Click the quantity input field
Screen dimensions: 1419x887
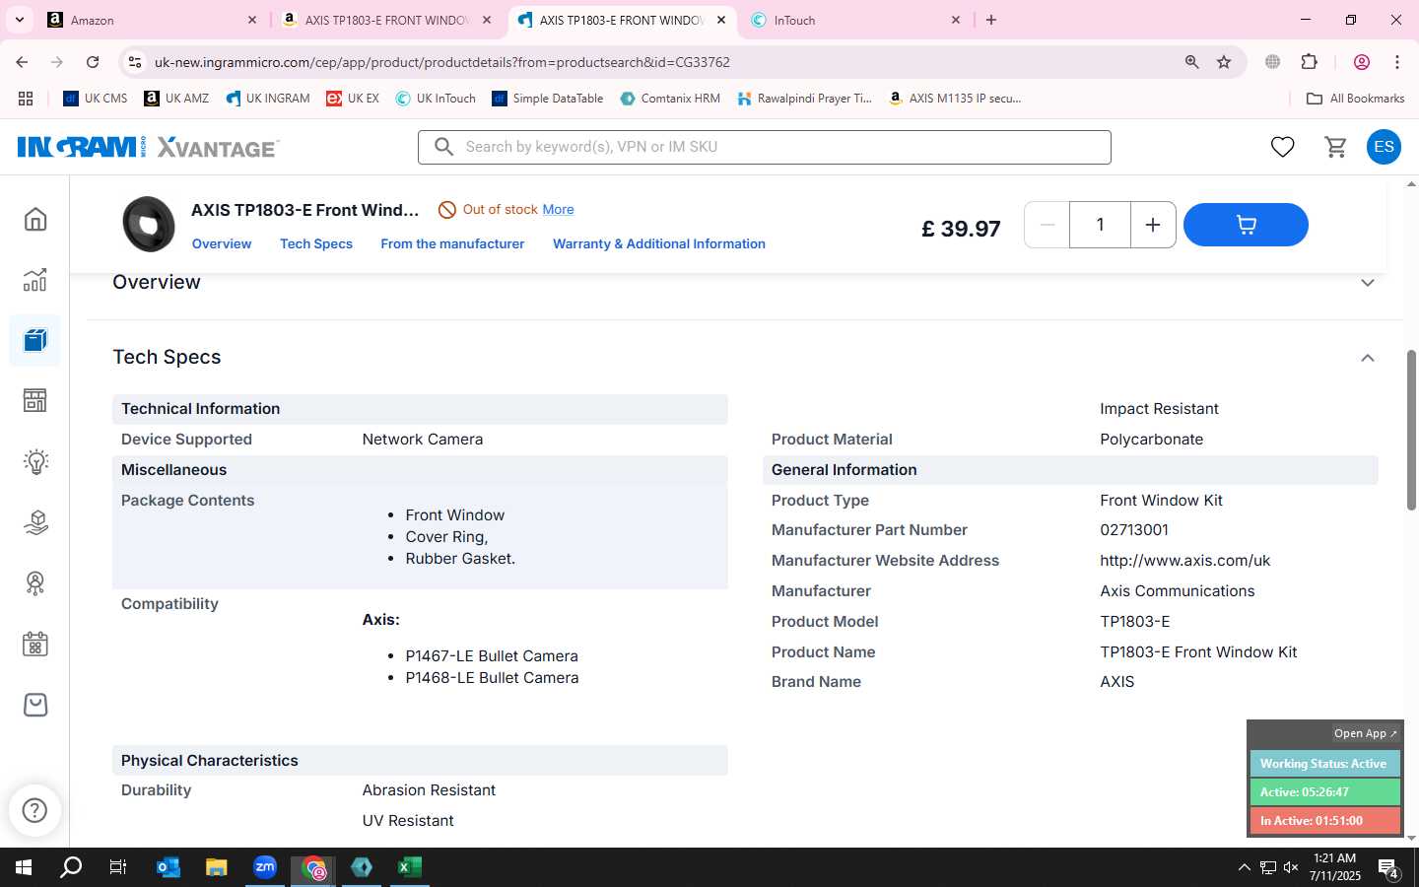(1100, 225)
